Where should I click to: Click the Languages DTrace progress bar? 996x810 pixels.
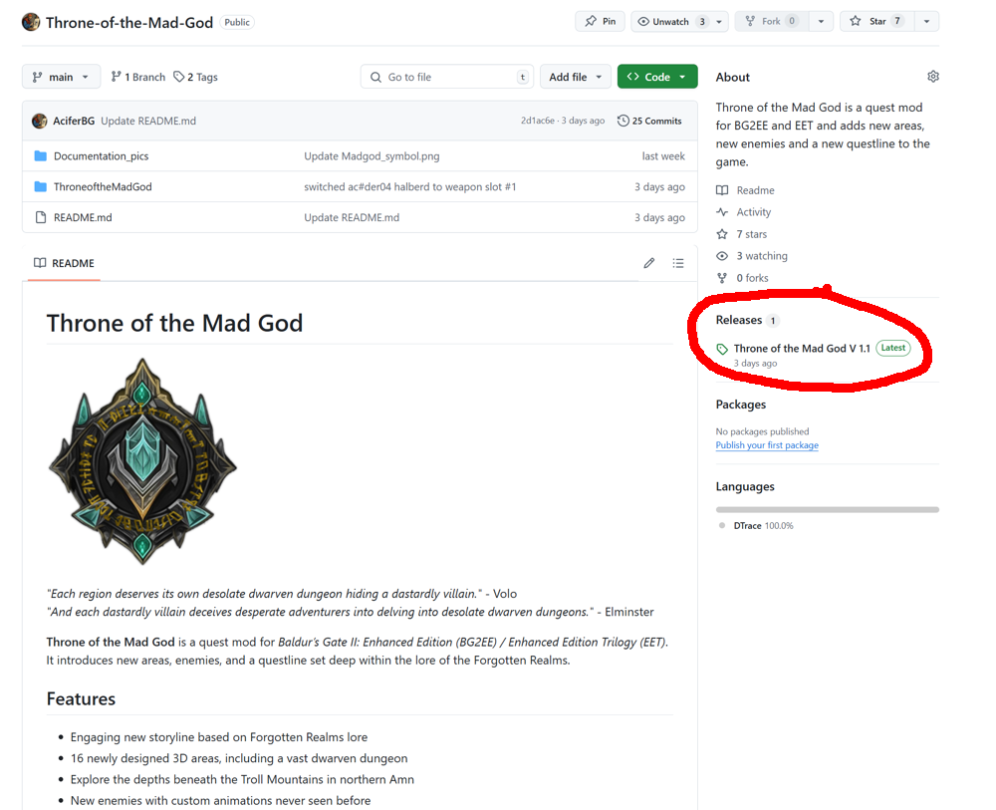pos(827,509)
